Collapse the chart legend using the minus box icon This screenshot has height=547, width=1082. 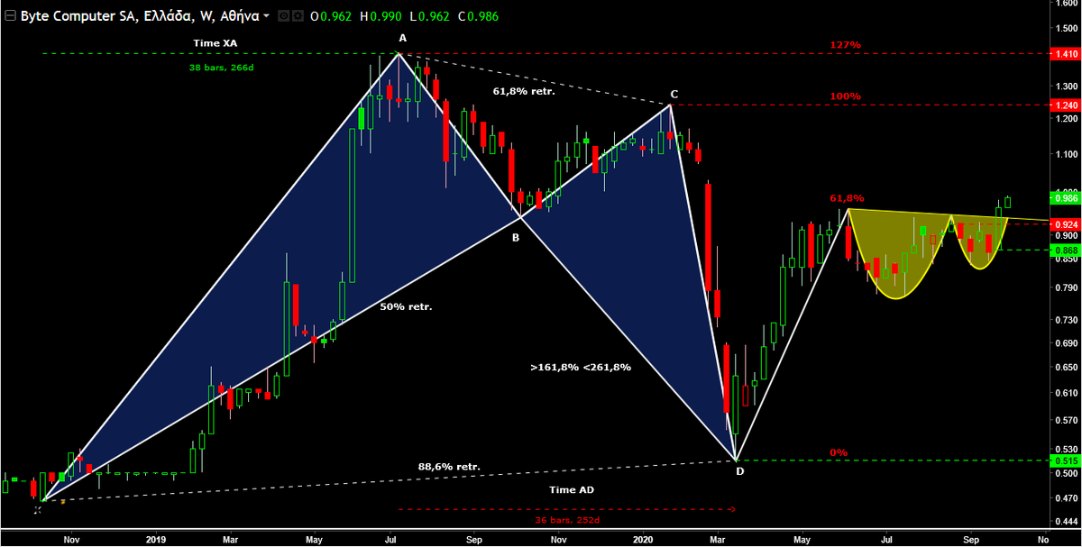[9, 15]
